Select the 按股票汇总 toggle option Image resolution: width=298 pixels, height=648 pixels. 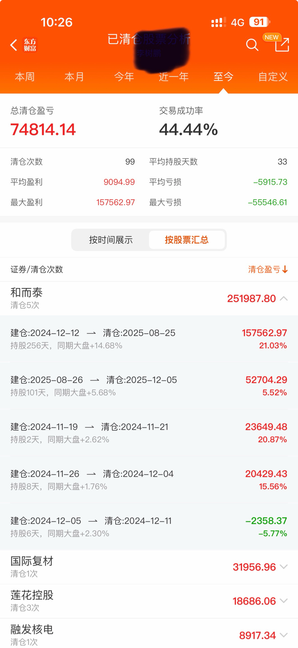[x=187, y=240]
